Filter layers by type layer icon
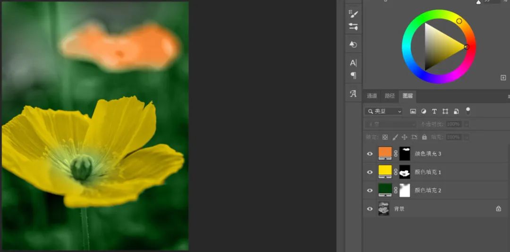 434,111
